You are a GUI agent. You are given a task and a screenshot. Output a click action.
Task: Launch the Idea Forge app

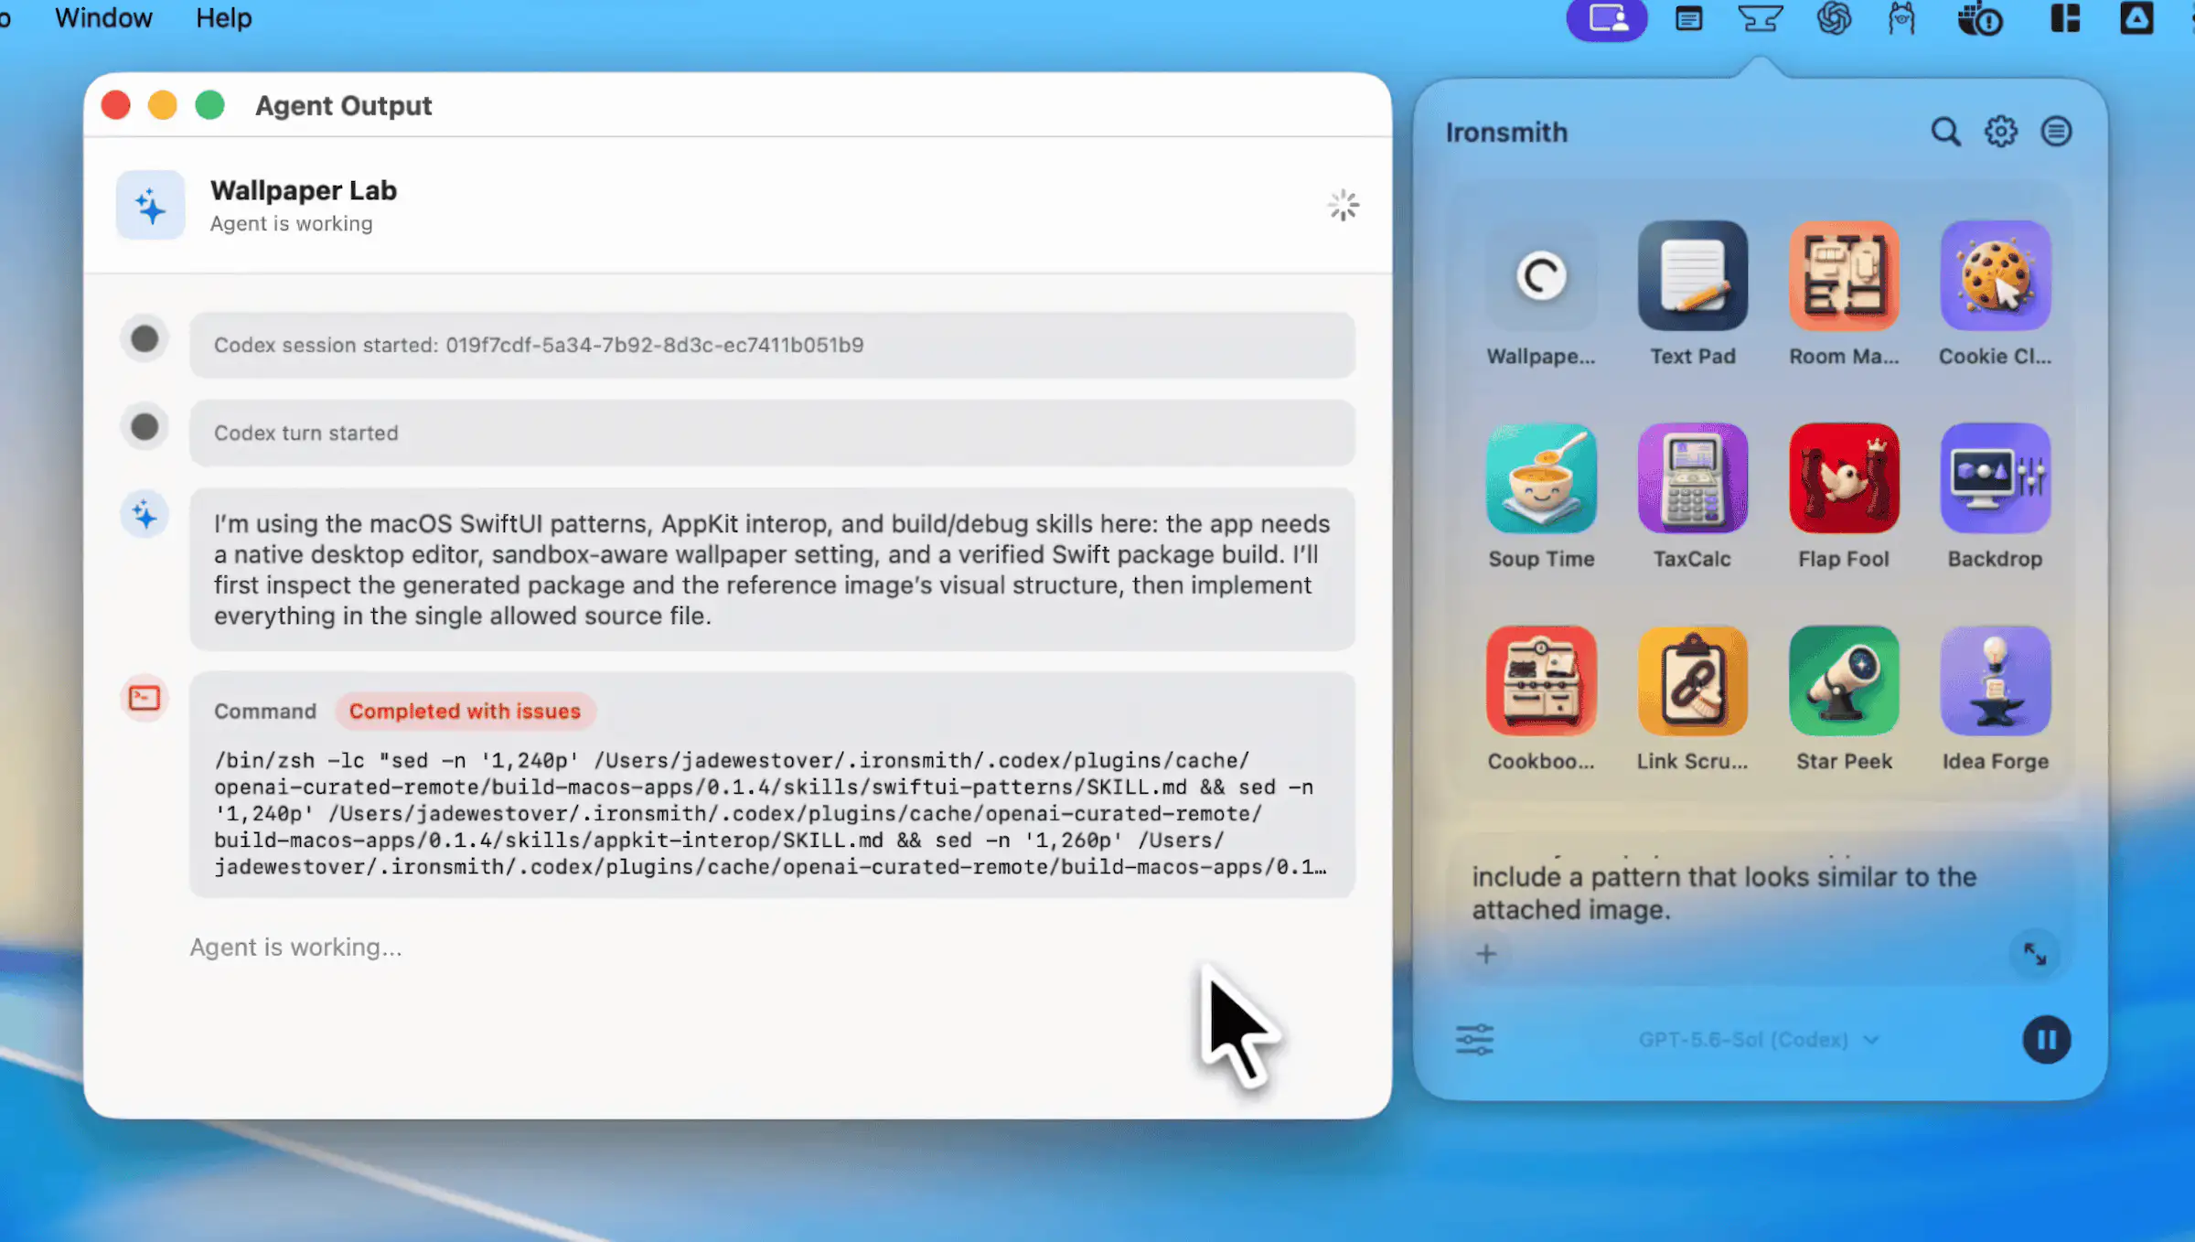(x=1996, y=680)
